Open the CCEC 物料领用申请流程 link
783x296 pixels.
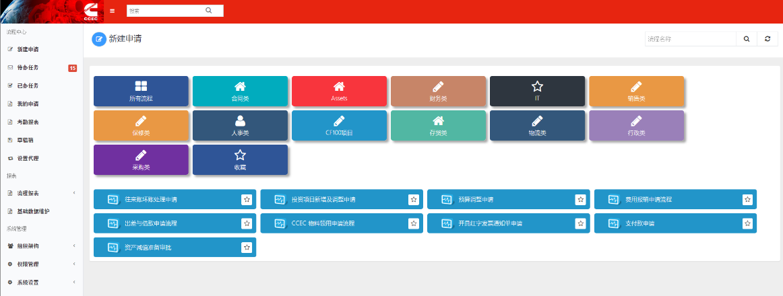coord(323,223)
